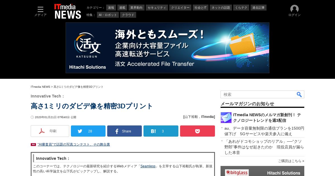Open the "AI審査員" 写真コンテスト PR link
Screen dimensions: 335x176
[74, 144]
